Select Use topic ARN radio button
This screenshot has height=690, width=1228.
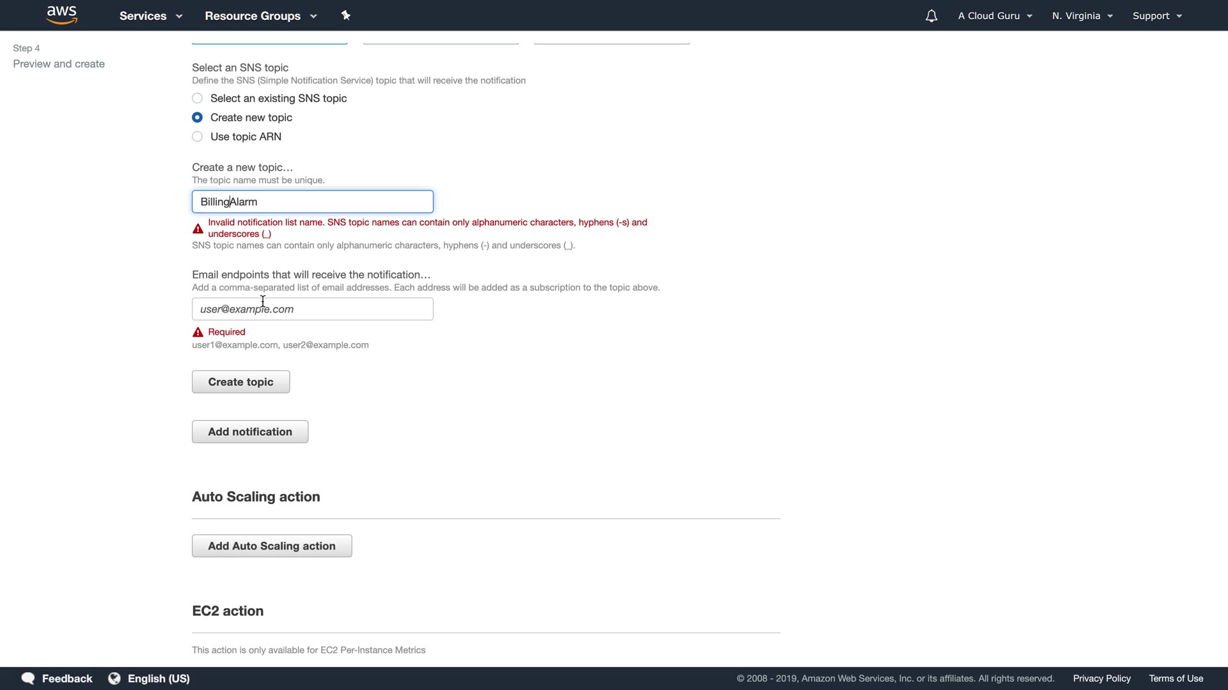(198, 137)
